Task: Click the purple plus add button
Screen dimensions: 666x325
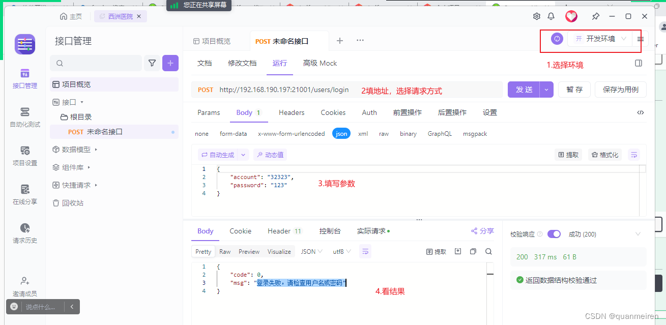Action: click(170, 63)
